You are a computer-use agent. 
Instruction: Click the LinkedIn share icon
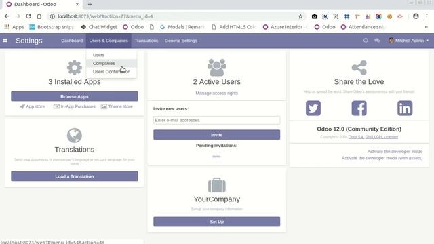(x=405, y=108)
